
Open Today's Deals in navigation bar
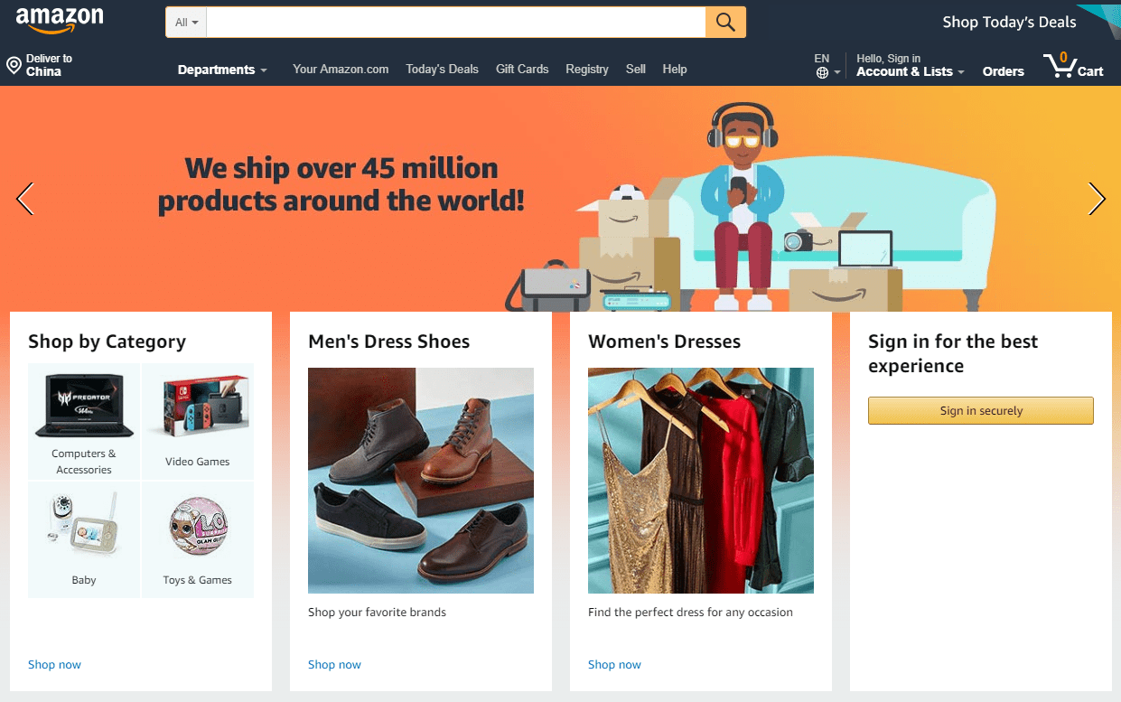pyautogui.click(x=442, y=69)
